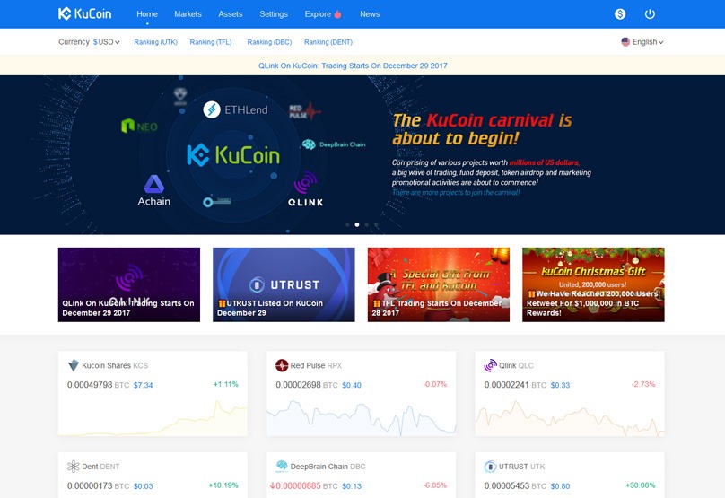
Task: Click the Qlink QLC coin icon
Action: (490, 366)
